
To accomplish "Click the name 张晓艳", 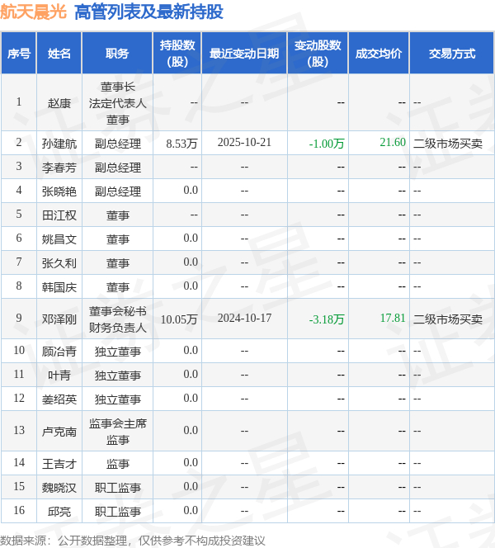I will tap(59, 191).
